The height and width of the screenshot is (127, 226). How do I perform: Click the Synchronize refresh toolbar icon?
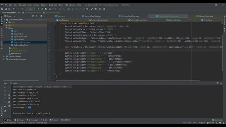(x=10, y=9)
